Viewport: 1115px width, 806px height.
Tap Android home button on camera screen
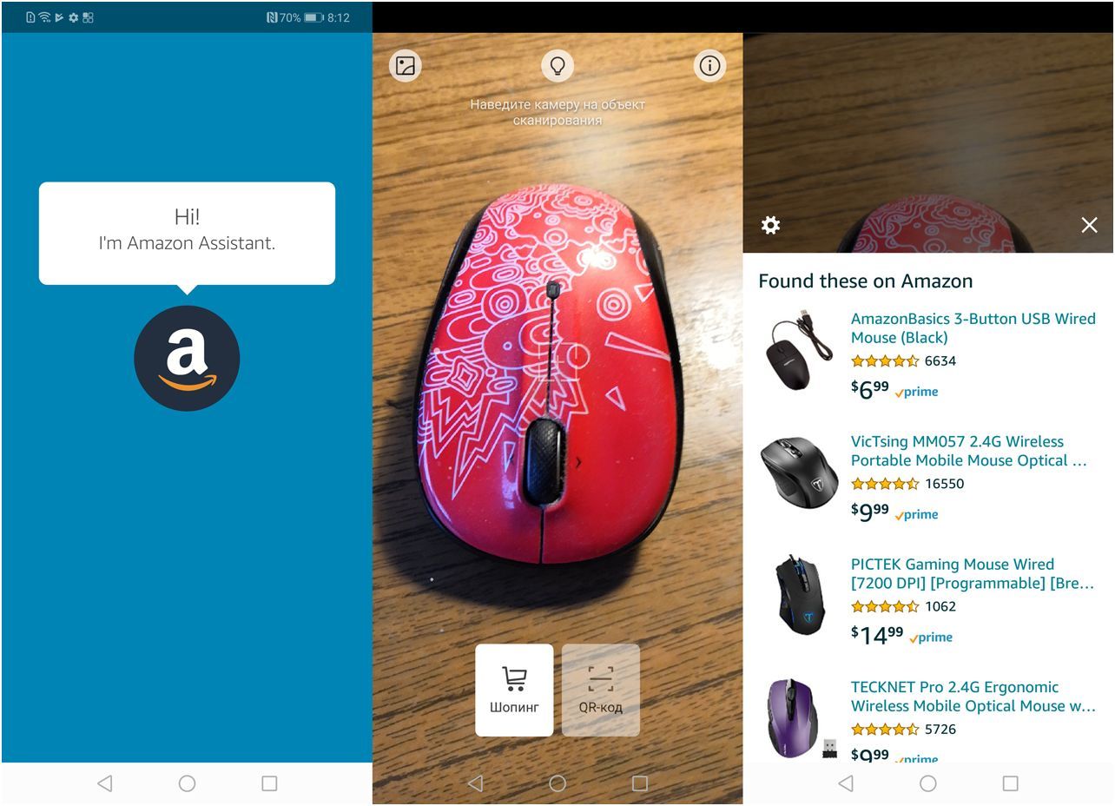click(557, 783)
